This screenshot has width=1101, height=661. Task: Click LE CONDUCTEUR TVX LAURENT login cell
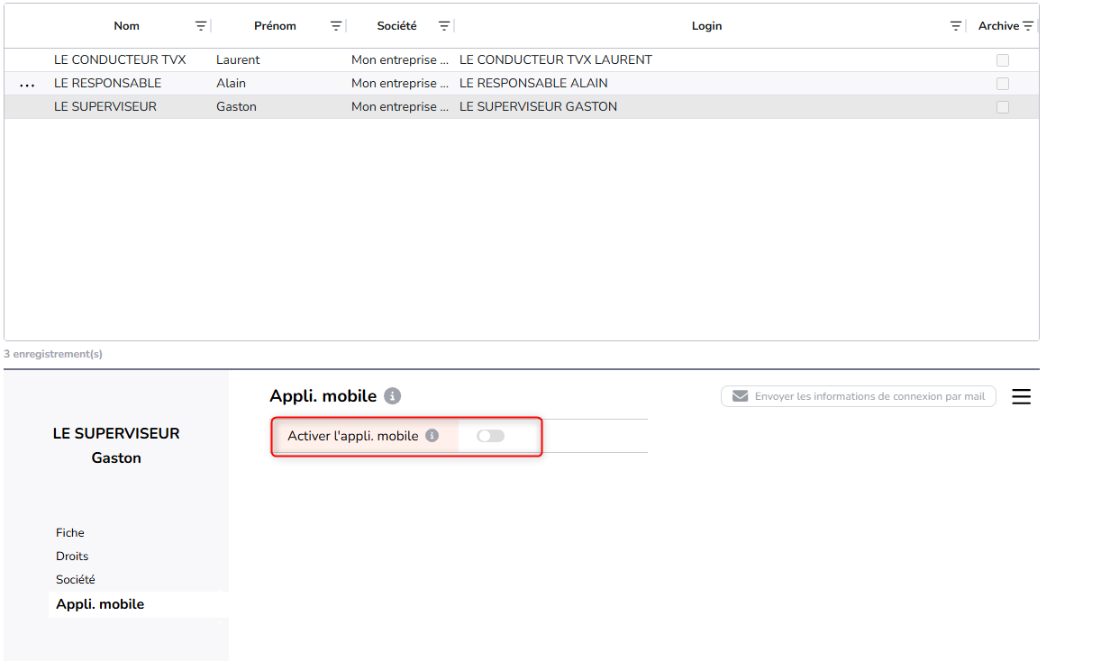[x=556, y=60]
